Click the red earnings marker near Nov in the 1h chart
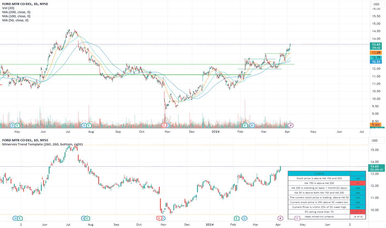 164,126
